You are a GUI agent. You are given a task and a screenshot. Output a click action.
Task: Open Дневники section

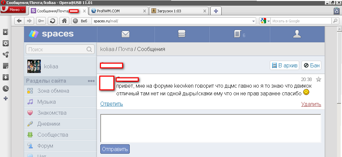[61, 124]
